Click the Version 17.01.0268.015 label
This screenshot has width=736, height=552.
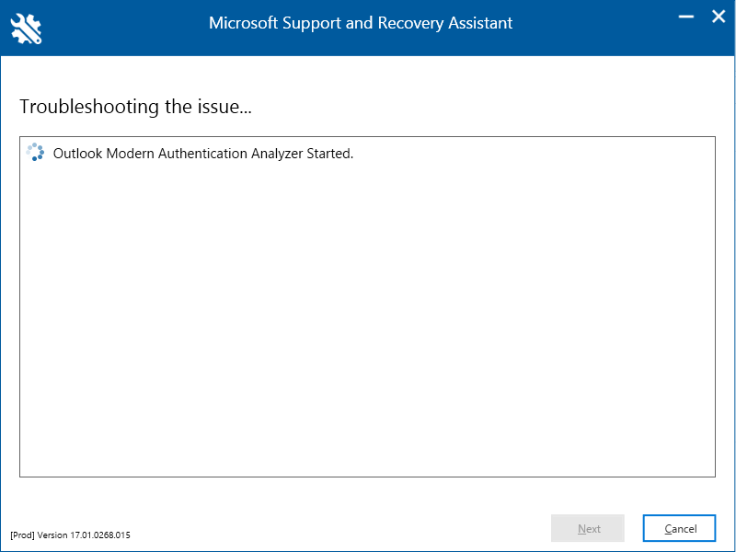(84, 535)
